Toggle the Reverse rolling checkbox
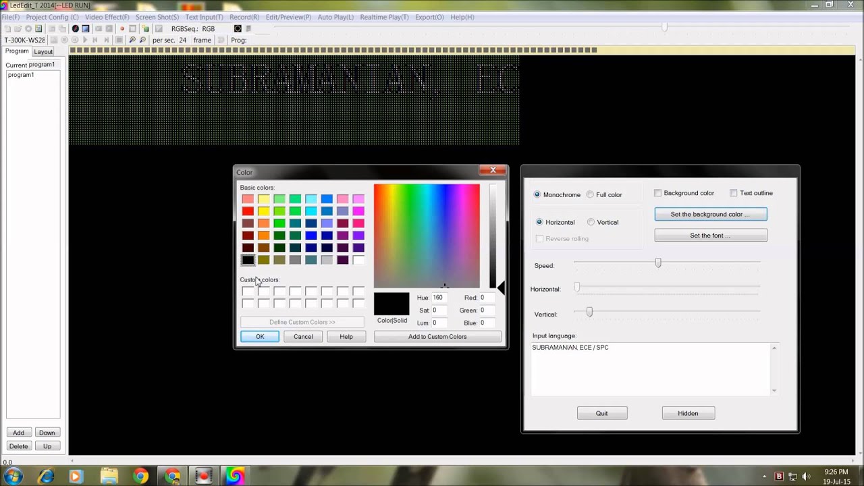This screenshot has width=864, height=486. pos(539,238)
